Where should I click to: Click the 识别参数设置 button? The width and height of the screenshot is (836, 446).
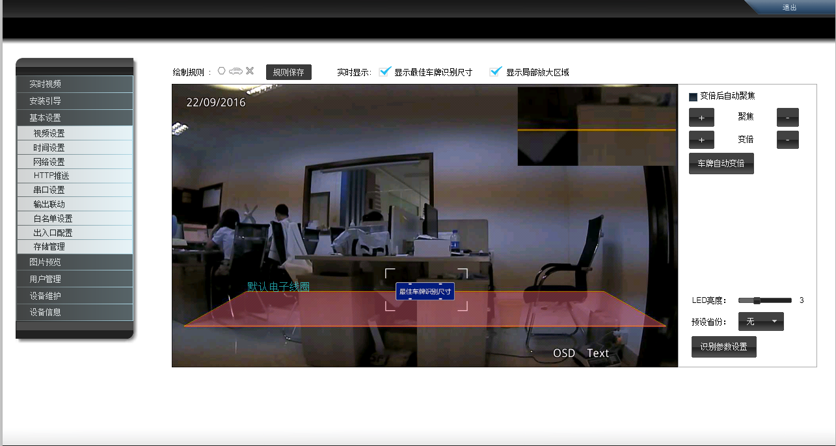click(723, 347)
